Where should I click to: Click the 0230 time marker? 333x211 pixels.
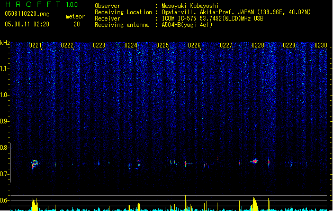(x=321, y=45)
